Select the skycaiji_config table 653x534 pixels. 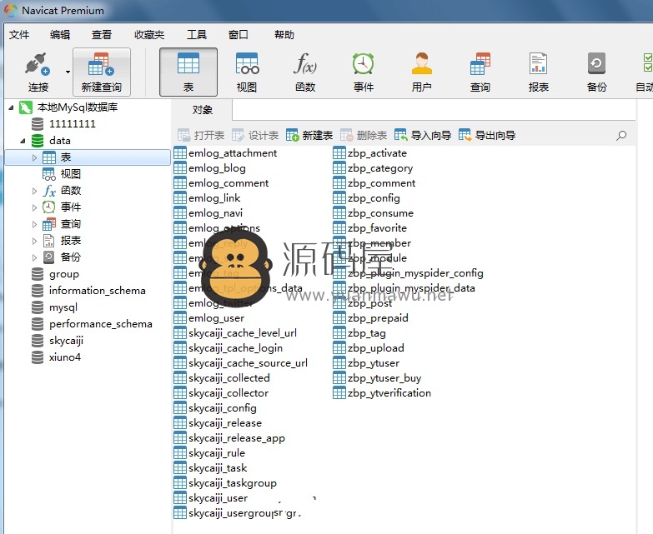pyautogui.click(x=215, y=408)
